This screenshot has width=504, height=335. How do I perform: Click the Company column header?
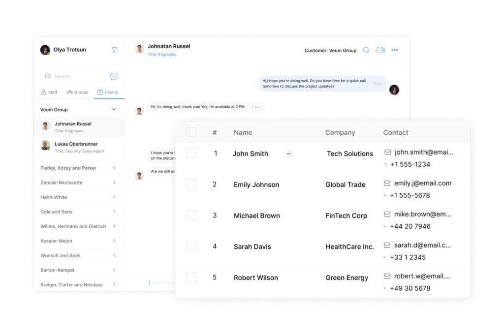[340, 133]
